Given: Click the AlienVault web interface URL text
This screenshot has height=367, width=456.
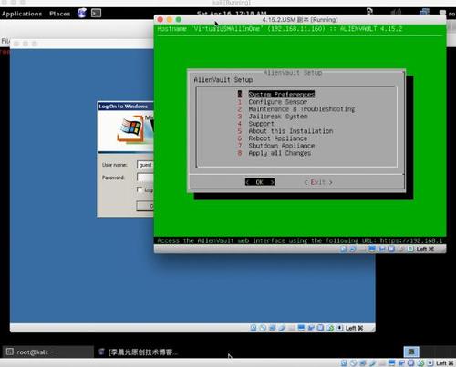Looking at the screenshot, I should pyautogui.click(x=299, y=240).
